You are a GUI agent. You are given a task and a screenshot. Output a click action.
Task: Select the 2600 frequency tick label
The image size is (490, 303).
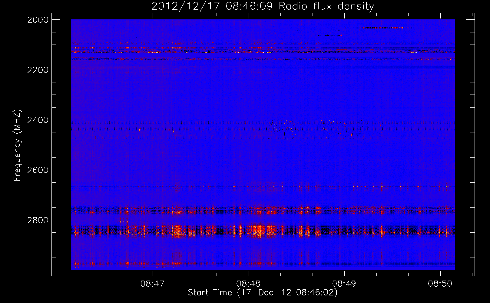coord(38,170)
